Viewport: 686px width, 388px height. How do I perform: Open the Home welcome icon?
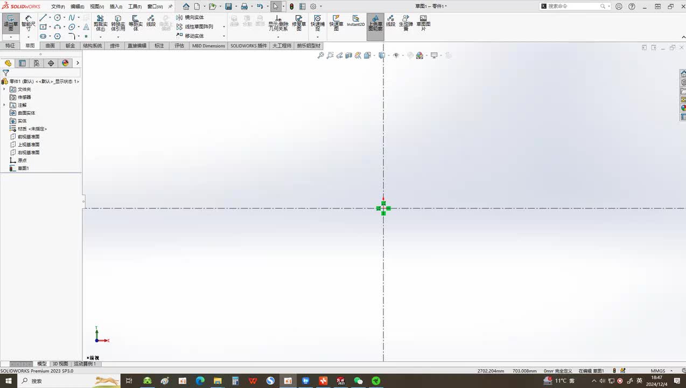[186, 6]
